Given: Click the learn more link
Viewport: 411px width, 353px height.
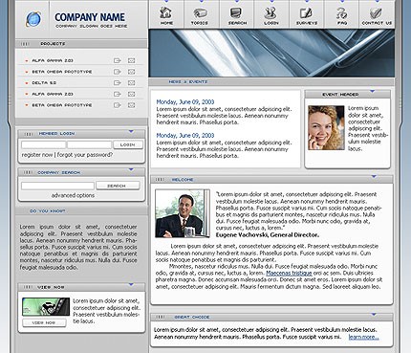Looking at the screenshot, I should [363, 337].
